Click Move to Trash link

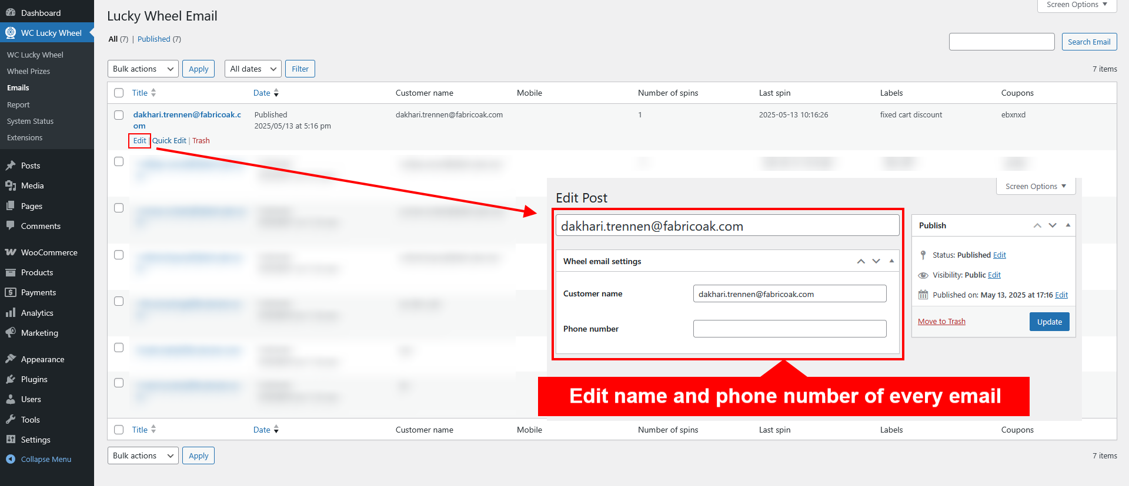pyautogui.click(x=941, y=322)
